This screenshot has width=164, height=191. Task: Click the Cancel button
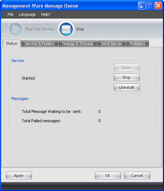click(x=137, y=176)
